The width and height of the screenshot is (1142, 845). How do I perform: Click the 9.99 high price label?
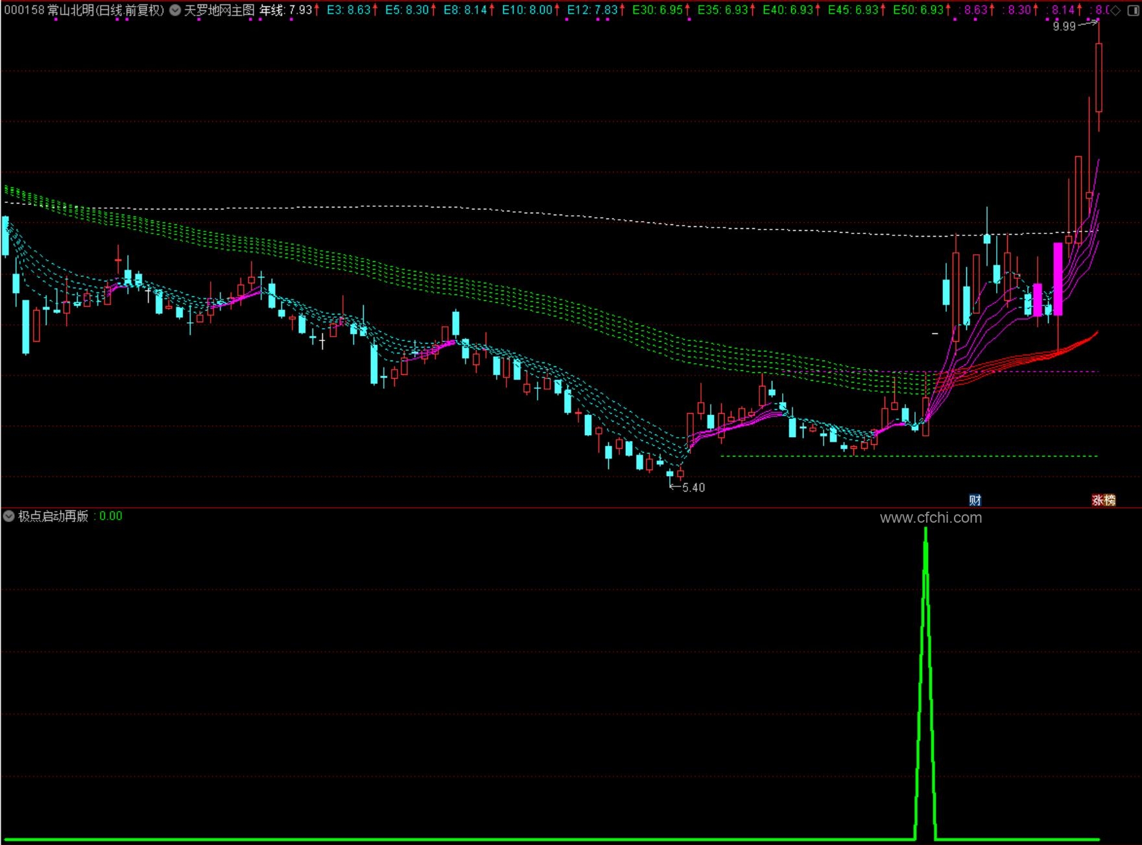pyautogui.click(x=1064, y=27)
